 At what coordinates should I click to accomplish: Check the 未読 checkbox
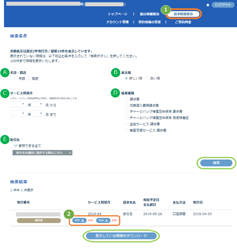coord(15,78)
